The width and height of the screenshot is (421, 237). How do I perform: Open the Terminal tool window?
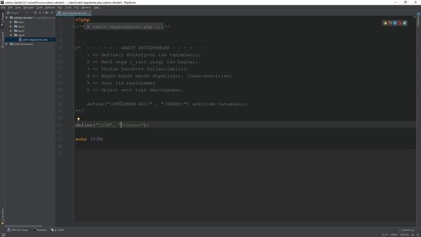click(39, 230)
